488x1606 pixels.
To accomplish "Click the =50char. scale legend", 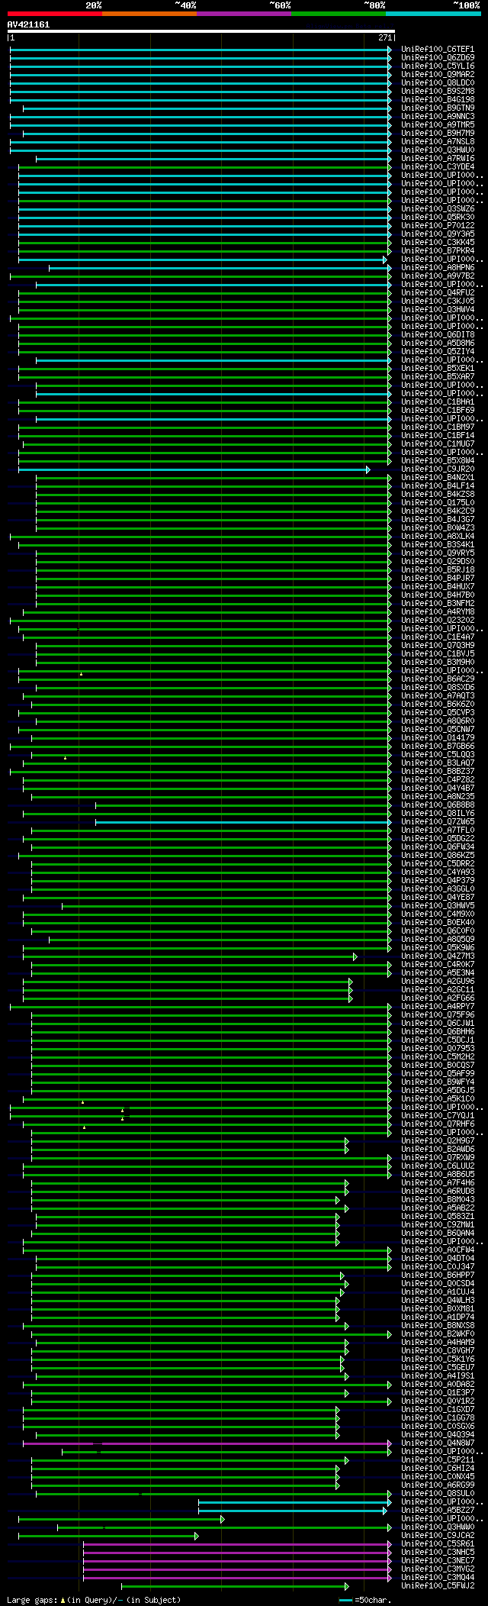I will point(364,1600).
